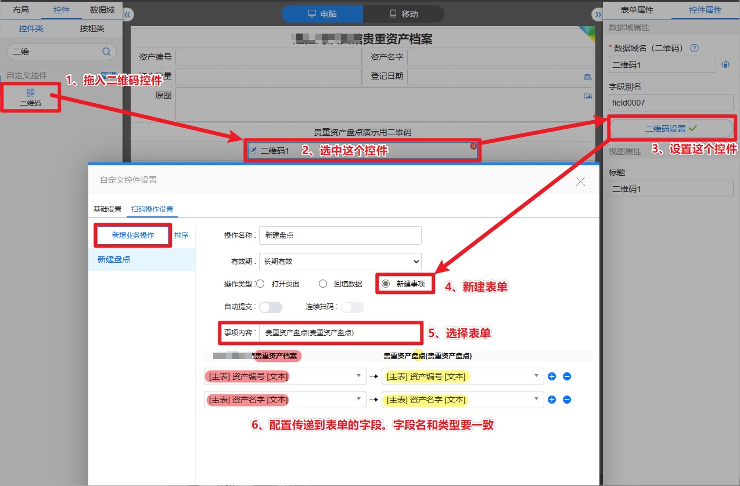
Task: Switch to 移动 view
Action: [404, 14]
